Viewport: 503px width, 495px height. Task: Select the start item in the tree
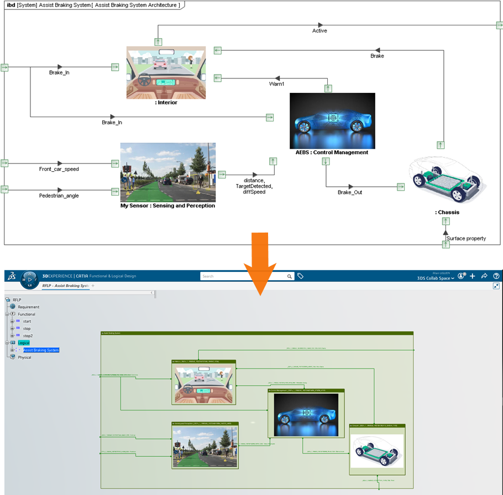(27, 321)
